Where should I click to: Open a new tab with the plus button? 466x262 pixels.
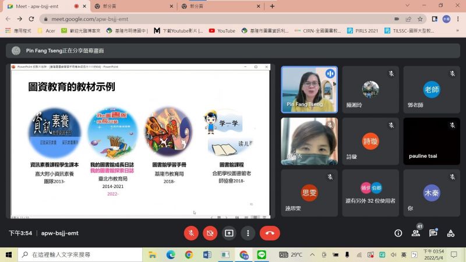pos(272,6)
